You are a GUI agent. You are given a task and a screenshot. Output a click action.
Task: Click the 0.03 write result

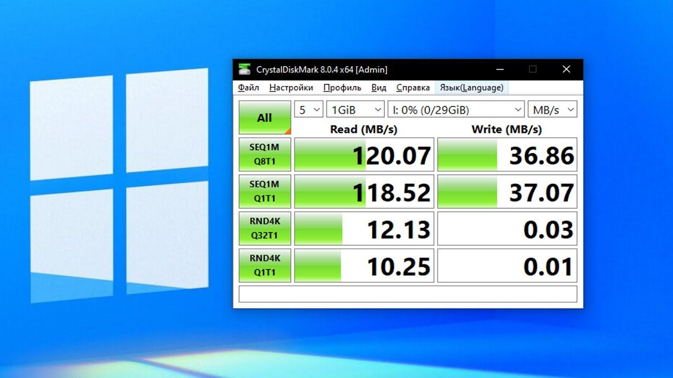[507, 229]
